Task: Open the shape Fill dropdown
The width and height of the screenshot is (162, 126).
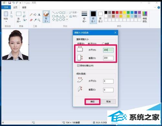Action: (74, 16)
